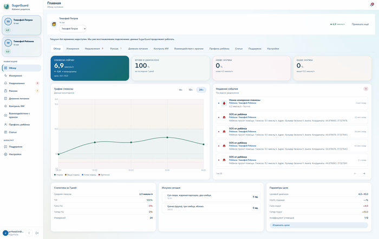Open Уведомления bell icon in sidebar
Screen dimensions: 379x239
pos(5,83)
